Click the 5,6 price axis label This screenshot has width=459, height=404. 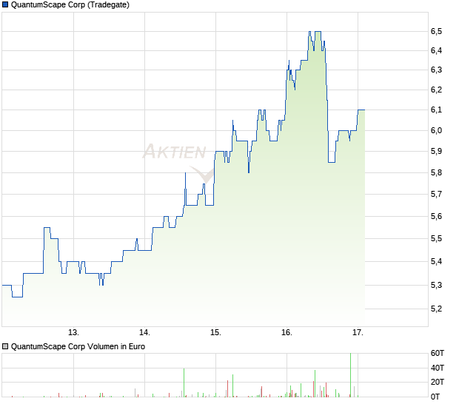436,217
